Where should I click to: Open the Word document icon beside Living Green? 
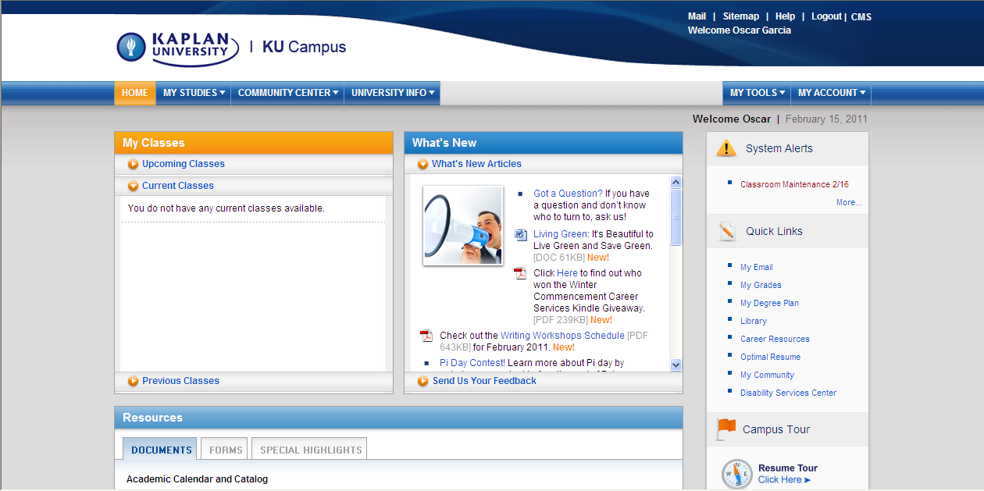521,234
